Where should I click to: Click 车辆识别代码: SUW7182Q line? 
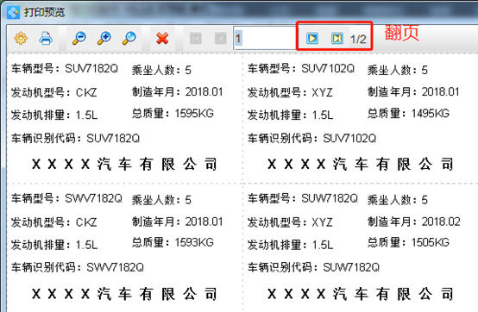313,267
